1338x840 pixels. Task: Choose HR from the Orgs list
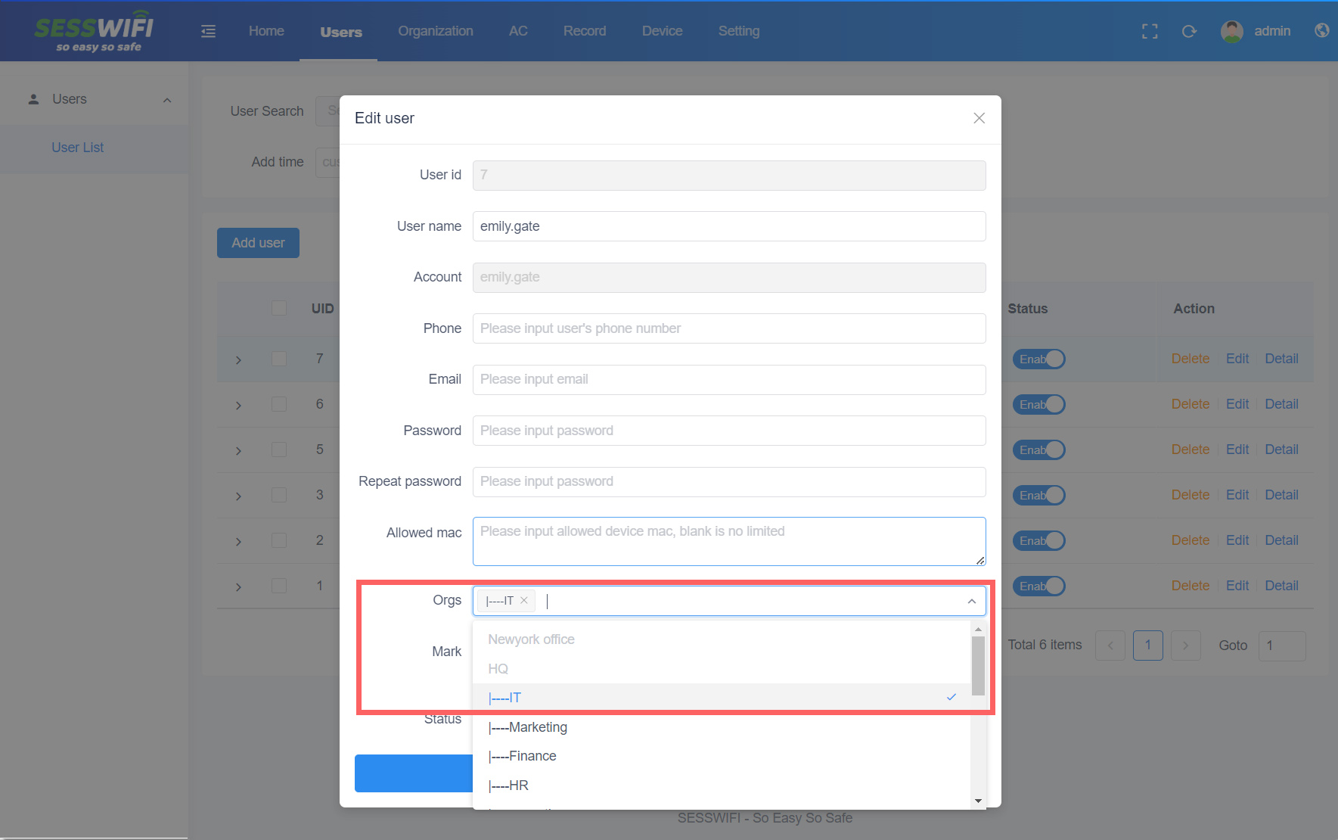pos(722,786)
